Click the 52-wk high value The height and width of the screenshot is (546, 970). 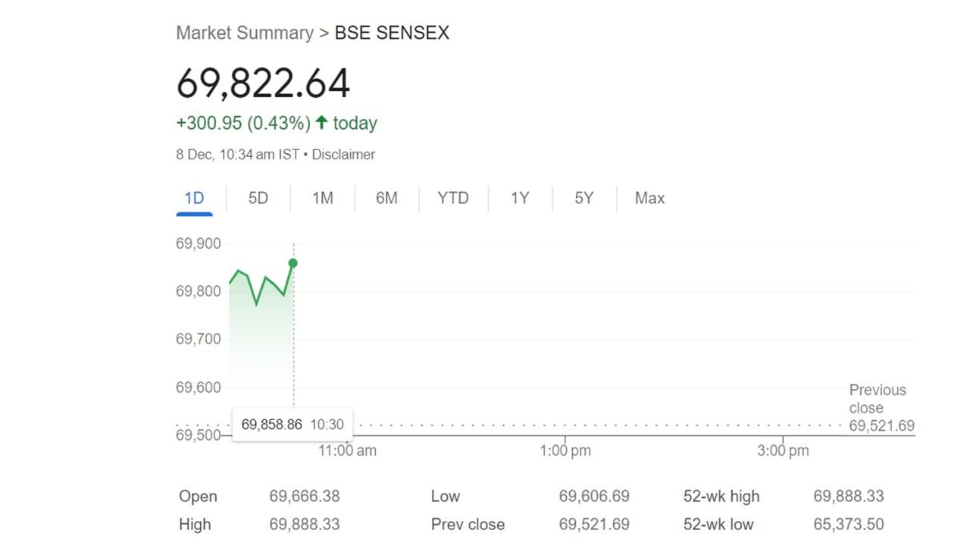[x=848, y=497]
